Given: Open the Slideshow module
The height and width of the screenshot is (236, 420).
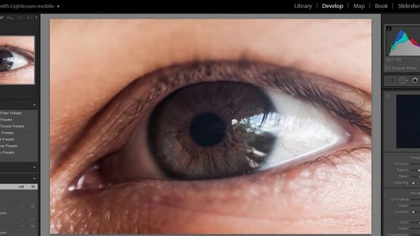Looking at the screenshot, I should 409,6.
